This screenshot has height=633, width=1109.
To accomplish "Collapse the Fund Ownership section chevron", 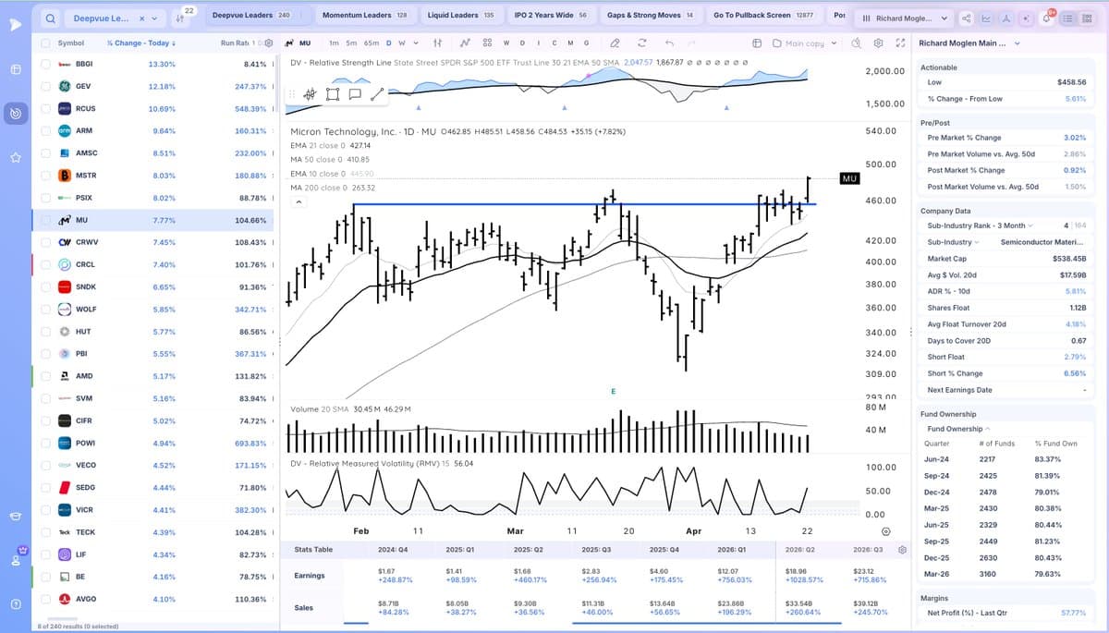I will click(988, 429).
